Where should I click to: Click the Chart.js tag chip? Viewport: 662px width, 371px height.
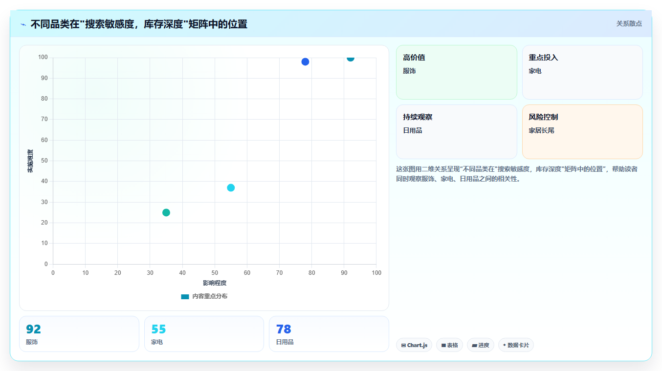coord(414,345)
